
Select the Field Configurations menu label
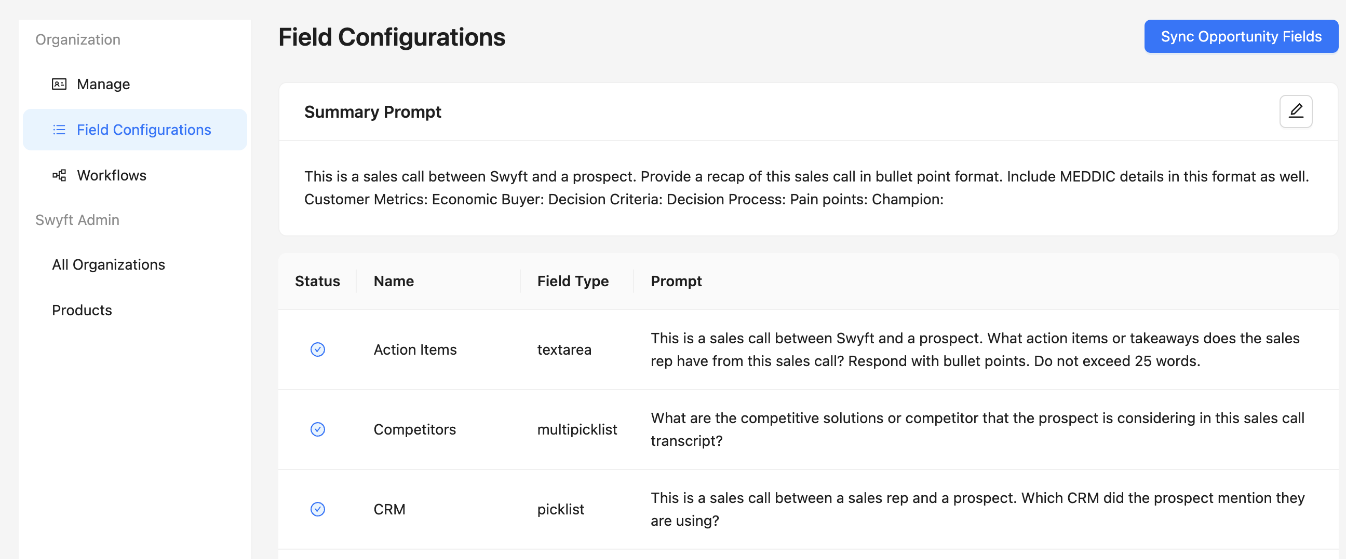[x=144, y=130]
